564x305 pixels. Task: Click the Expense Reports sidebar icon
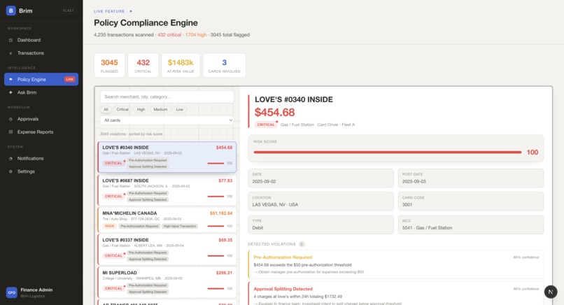[x=10, y=132]
